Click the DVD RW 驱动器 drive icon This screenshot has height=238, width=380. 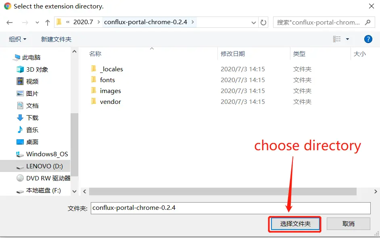tap(20, 178)
